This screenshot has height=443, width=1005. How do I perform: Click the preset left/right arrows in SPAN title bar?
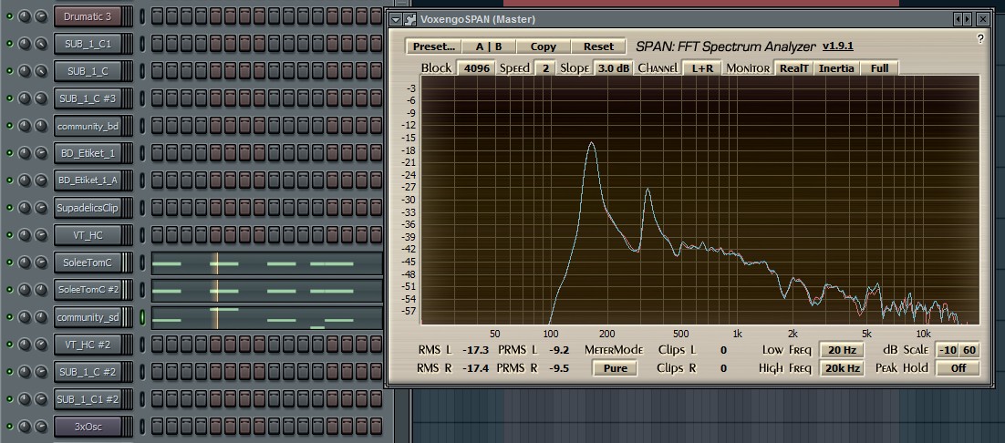coord(963,20)
